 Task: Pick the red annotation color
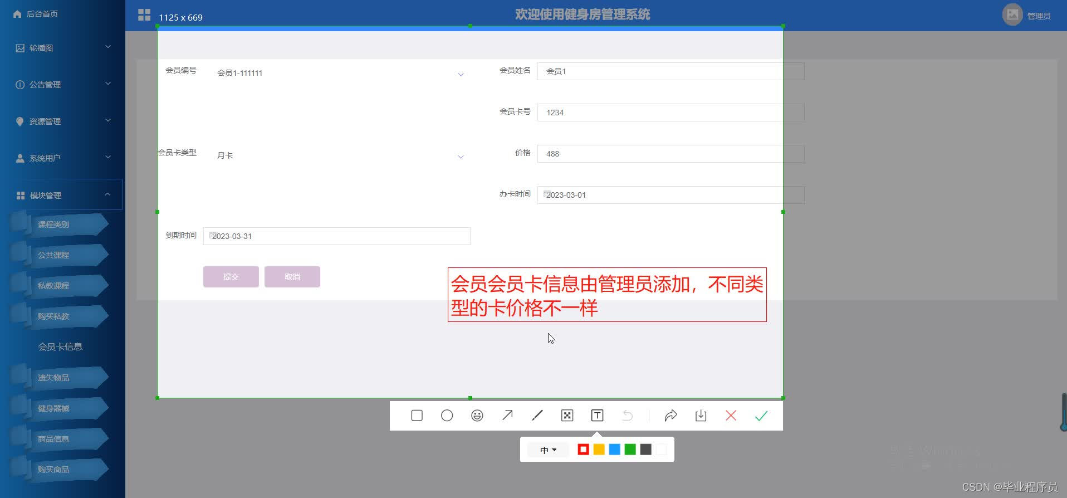(583, 450)
